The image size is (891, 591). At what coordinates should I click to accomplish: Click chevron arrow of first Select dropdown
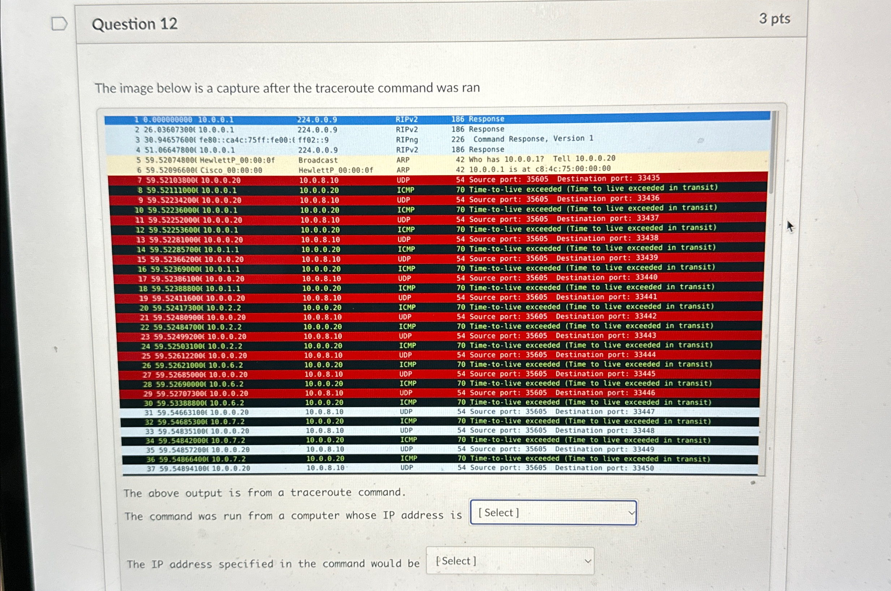click(x=631, y=513)
